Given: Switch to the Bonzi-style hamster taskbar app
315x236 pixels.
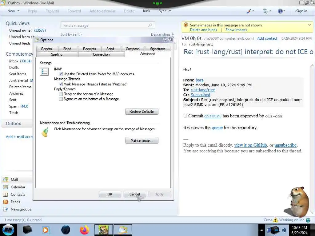Looking at the screenshot, I should (104, 230).
